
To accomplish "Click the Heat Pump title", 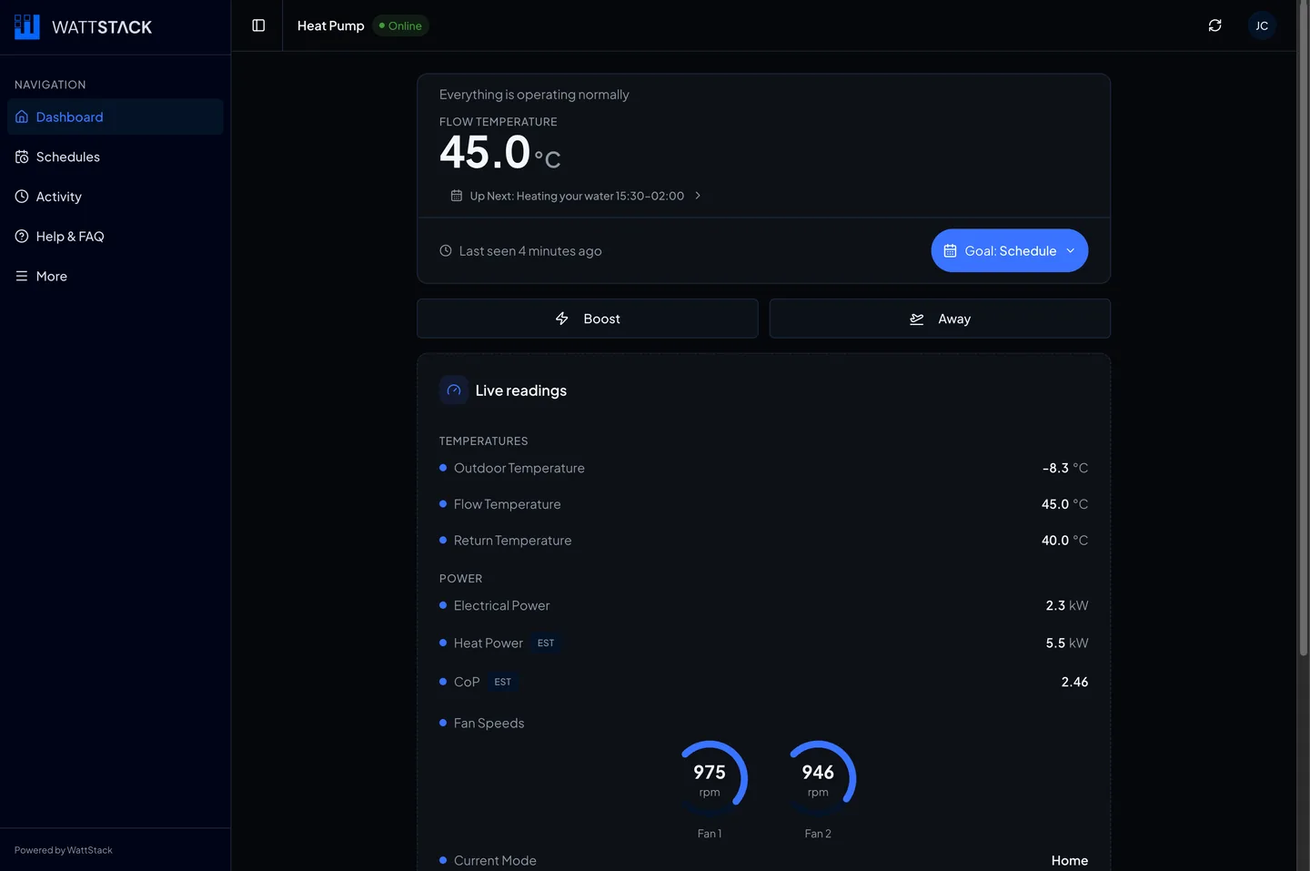I will [x=330, y=25].
